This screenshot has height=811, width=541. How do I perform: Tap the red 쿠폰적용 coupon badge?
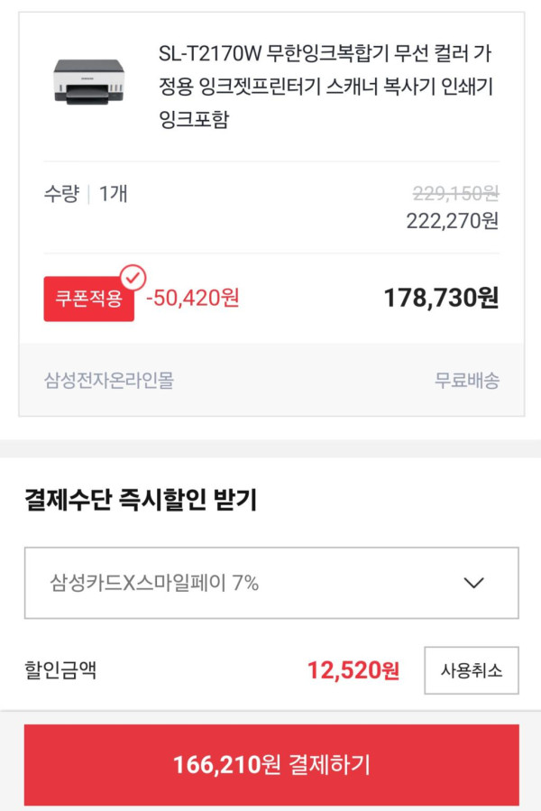[88, 299]
